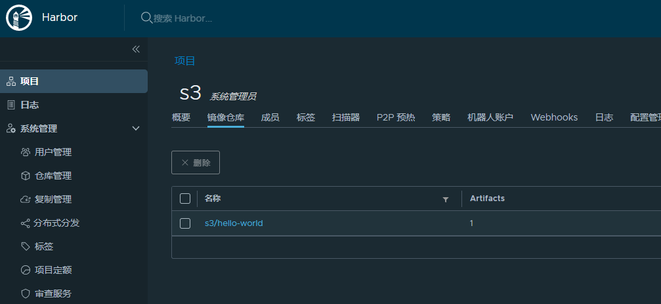Open the 策略 tab

(441, 117)
